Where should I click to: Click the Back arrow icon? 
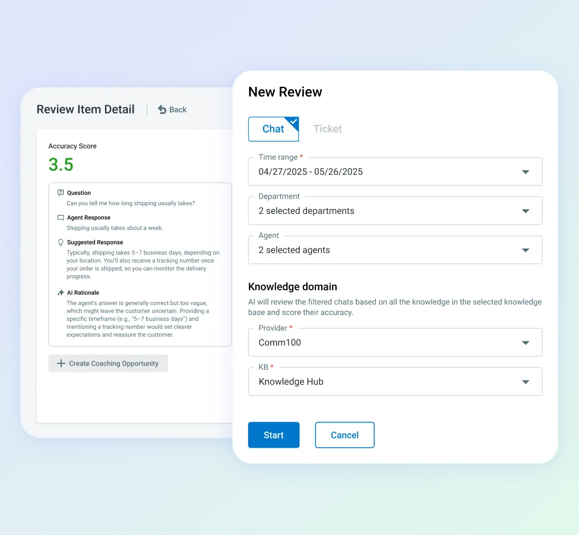(162, 109)
